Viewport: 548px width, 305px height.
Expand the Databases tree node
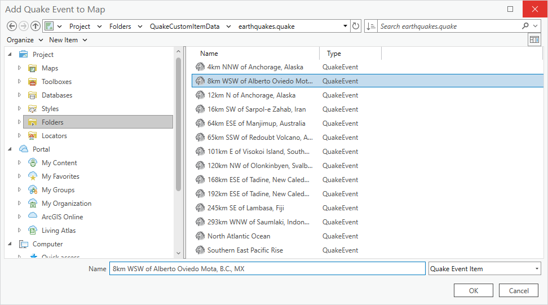click(x=20, y=95)
